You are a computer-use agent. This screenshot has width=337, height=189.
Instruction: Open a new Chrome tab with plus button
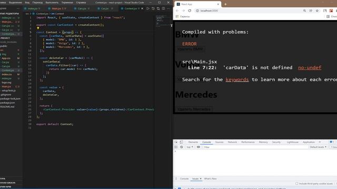225,4
